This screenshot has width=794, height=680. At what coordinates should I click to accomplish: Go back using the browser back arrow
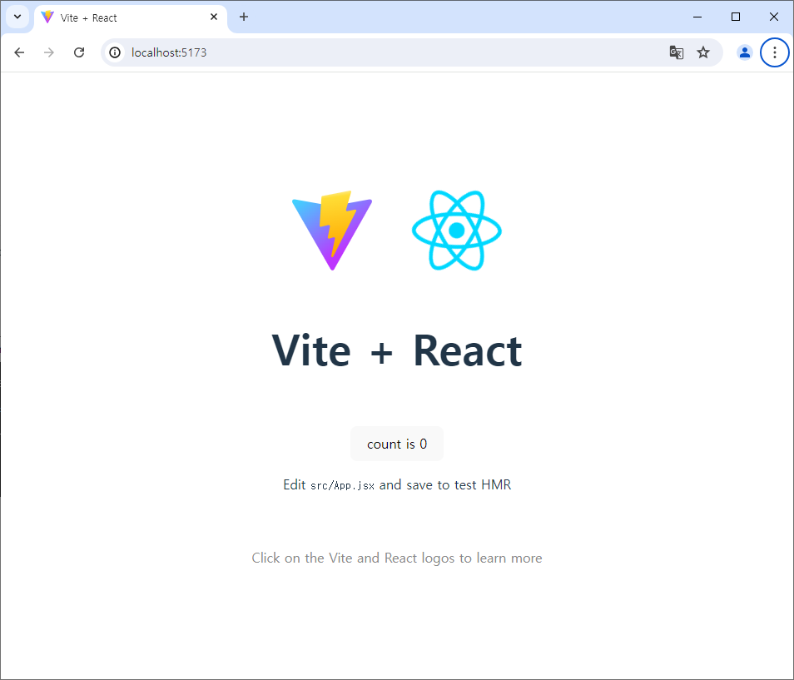point(19,52)
